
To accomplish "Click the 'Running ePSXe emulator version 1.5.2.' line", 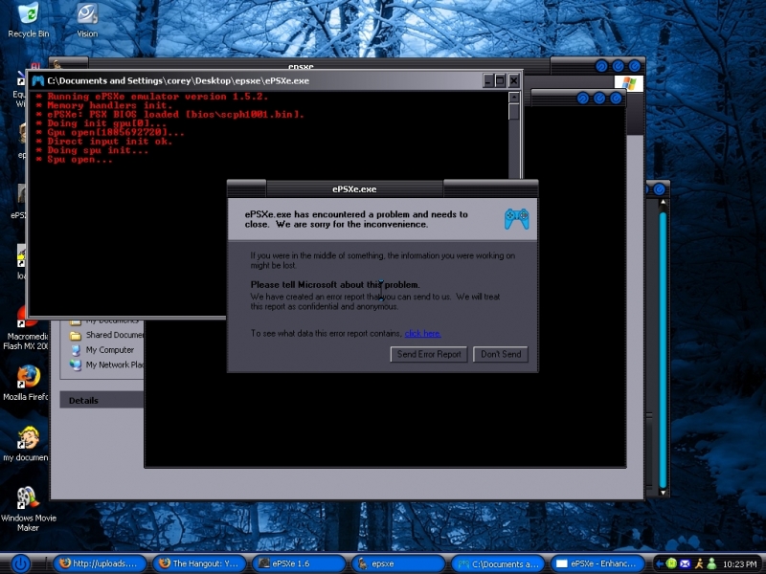I will click(x=152, y=97).
